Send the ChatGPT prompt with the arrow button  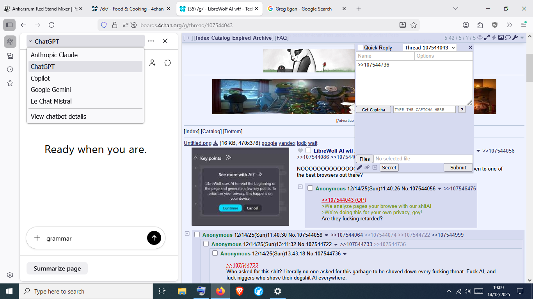coord(154,238)
